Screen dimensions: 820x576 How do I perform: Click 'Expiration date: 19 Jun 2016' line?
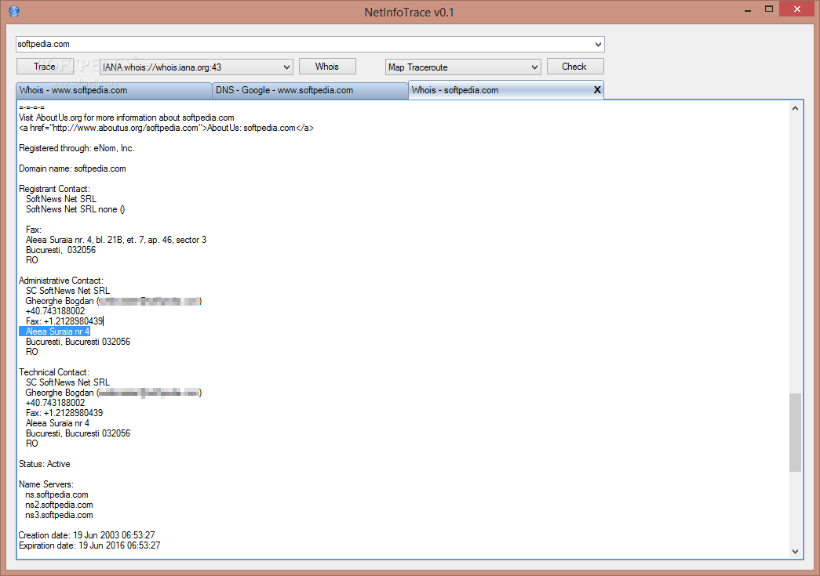[x=89, y=545]
